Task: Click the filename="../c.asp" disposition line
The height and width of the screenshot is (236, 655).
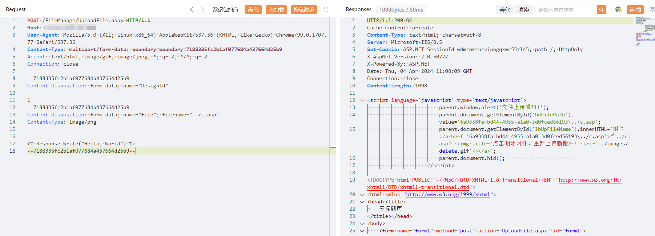Action: point(123,115)
